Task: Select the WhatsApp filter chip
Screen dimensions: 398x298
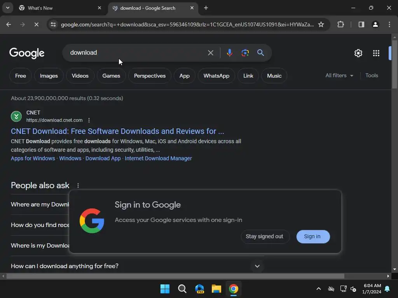Action: [216, 76]
